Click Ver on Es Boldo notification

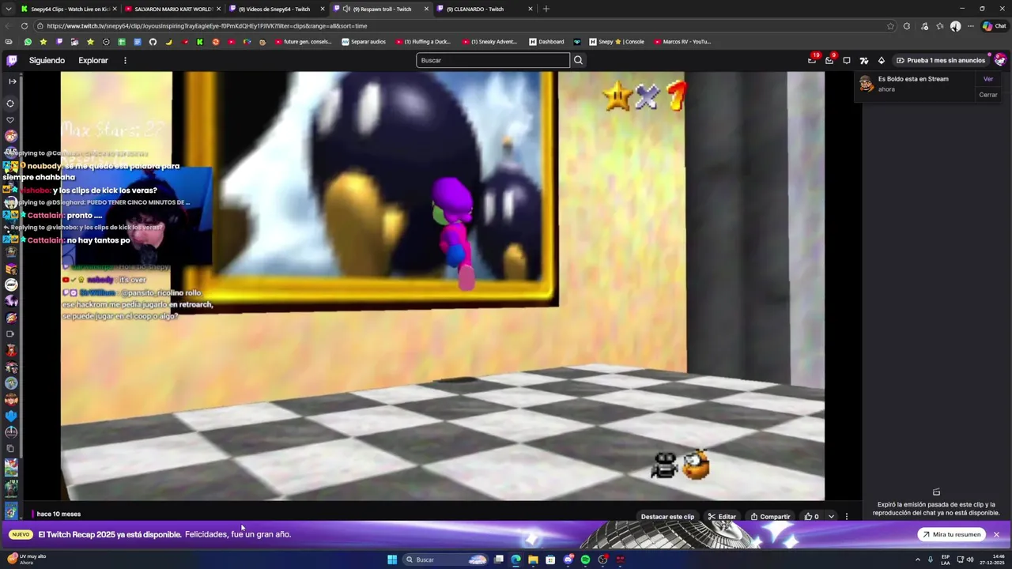pos(988,79)
